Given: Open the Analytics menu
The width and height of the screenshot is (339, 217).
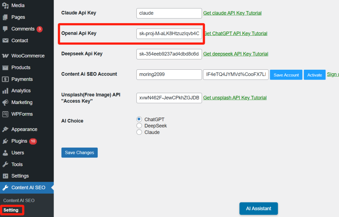Looking at the screenshot, I should coord(21,91).
